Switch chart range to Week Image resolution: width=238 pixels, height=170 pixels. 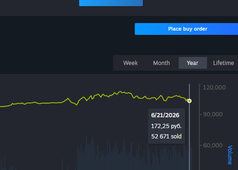131,63
